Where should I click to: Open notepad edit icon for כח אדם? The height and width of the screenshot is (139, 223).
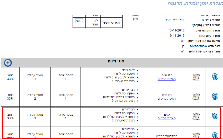coord(196,96)
